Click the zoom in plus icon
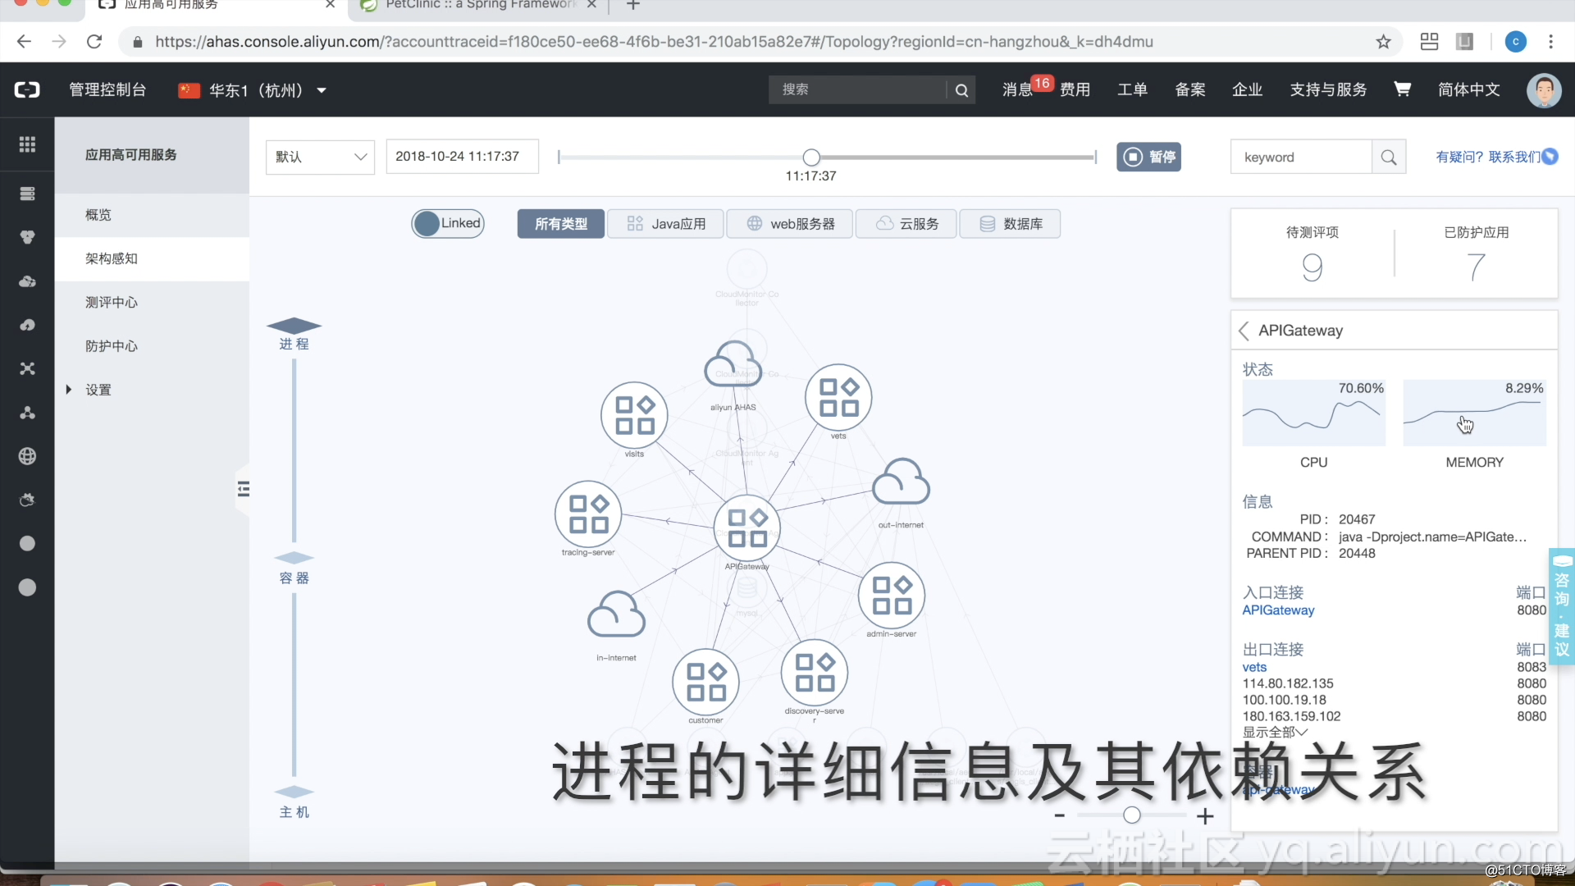 [1205, 816]
